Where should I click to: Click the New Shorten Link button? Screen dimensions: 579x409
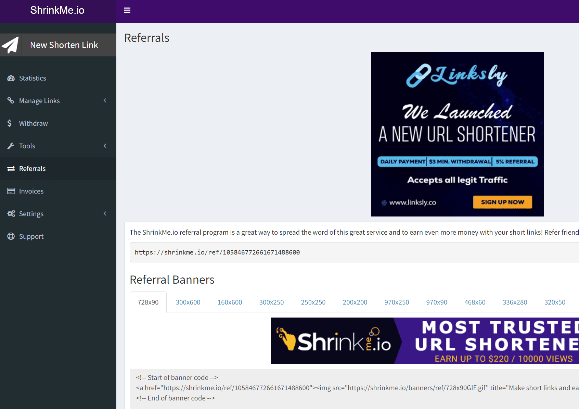click(64, 45)
